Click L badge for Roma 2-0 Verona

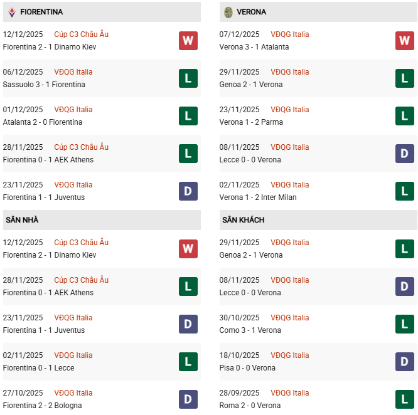click(x=405, y=399)
